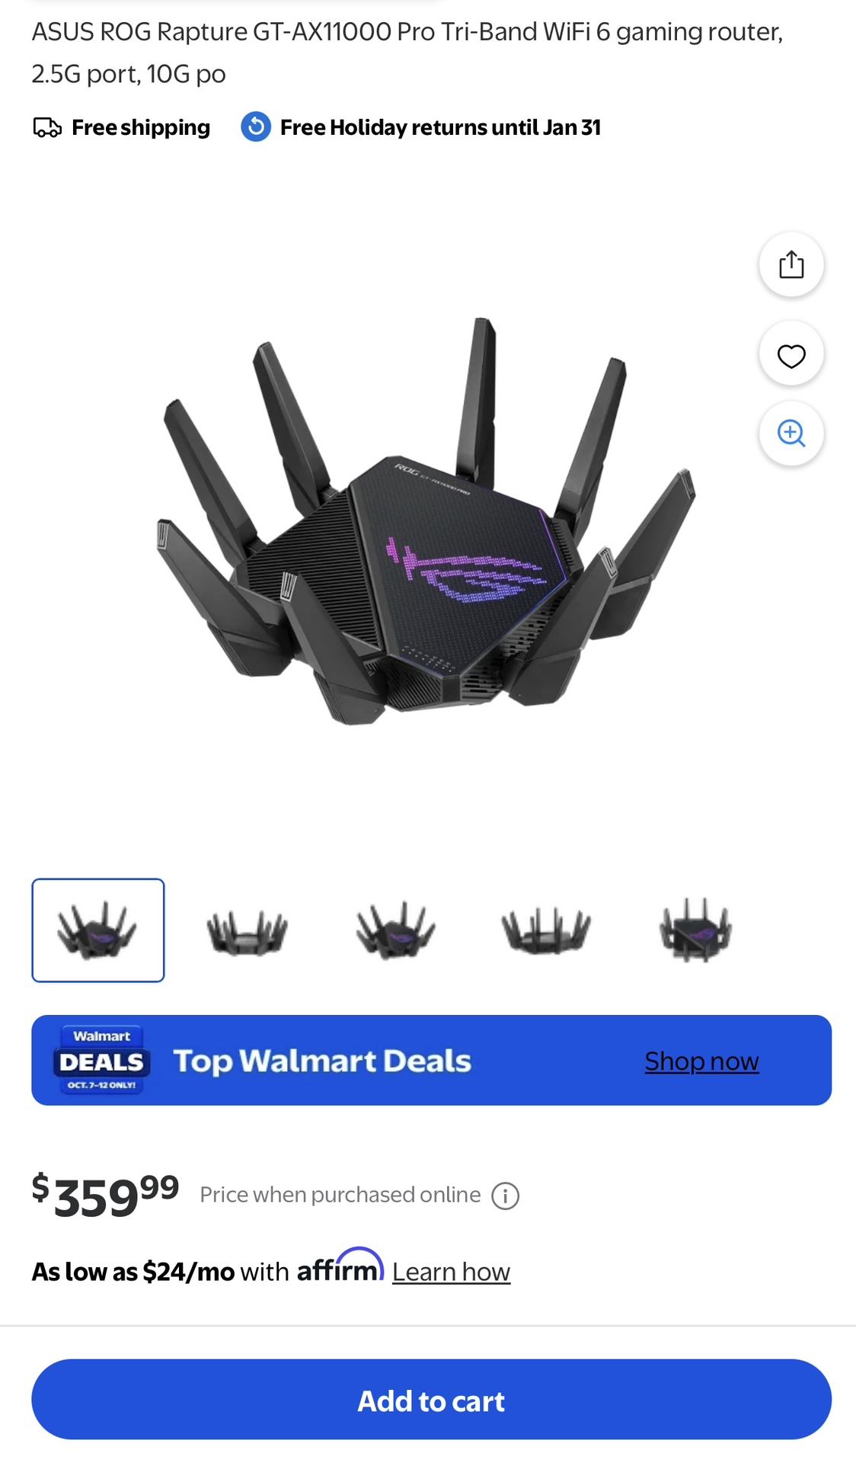The image size is (856, 1463).
Task: Open the Affirm Learn how link
Action: tap(451, 1272)
